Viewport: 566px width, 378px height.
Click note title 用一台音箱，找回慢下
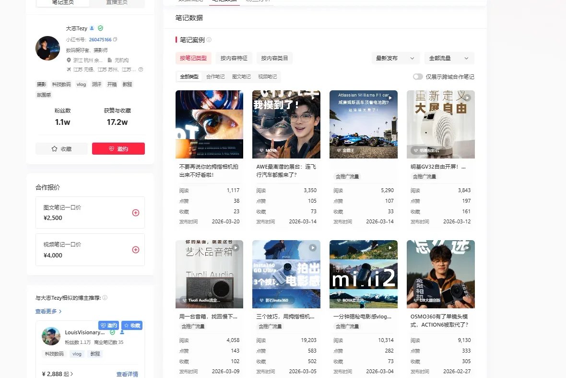coord(208,316)
